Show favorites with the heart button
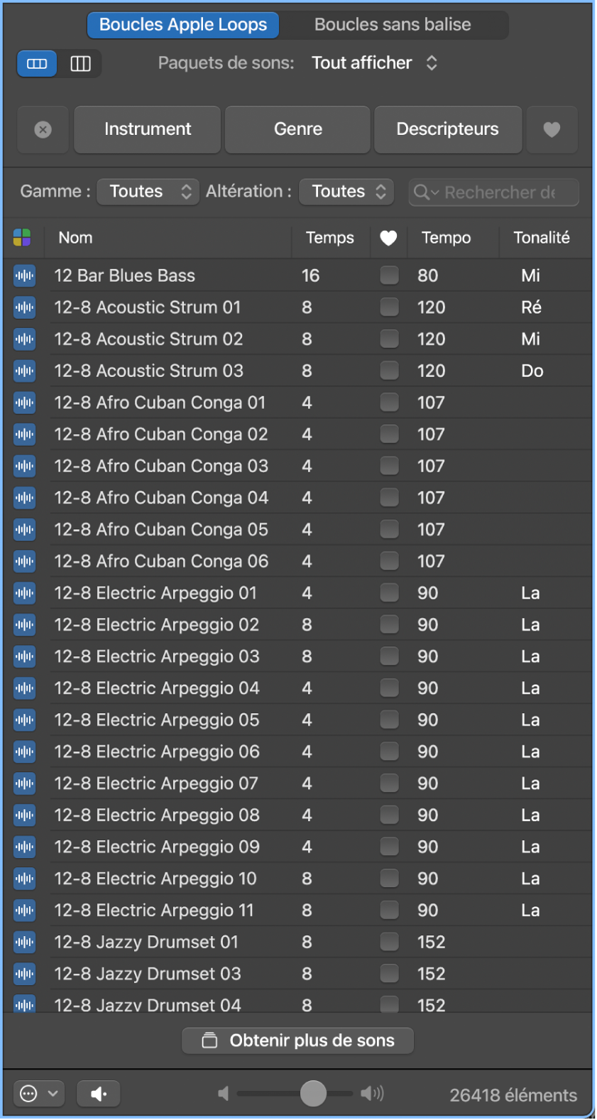This screenshot has height=1120, width=597. (x=552, y=129)
